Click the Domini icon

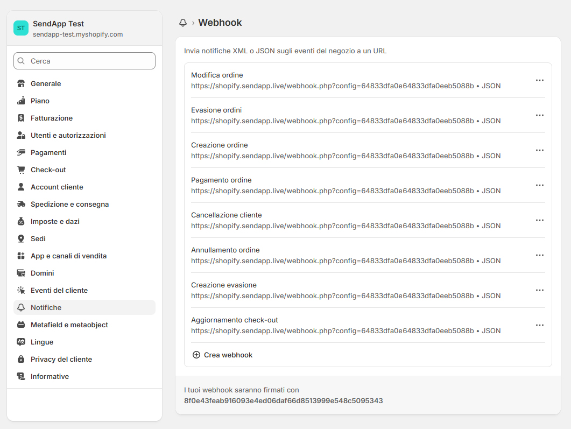point(21,273)
